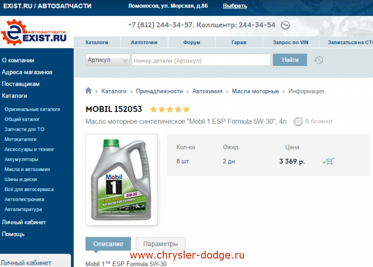Open Запрос по VIN menu
The height and width of the screenshot is (267, 373).
point(290,42)
